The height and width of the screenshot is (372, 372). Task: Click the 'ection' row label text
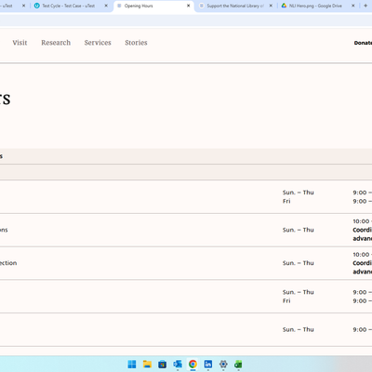point(8,263)
